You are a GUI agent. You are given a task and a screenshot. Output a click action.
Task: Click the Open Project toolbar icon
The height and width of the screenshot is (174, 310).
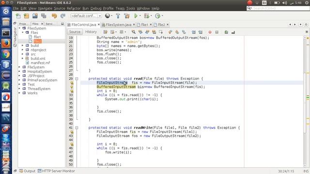pyautogui.click(x=35, y=16)
